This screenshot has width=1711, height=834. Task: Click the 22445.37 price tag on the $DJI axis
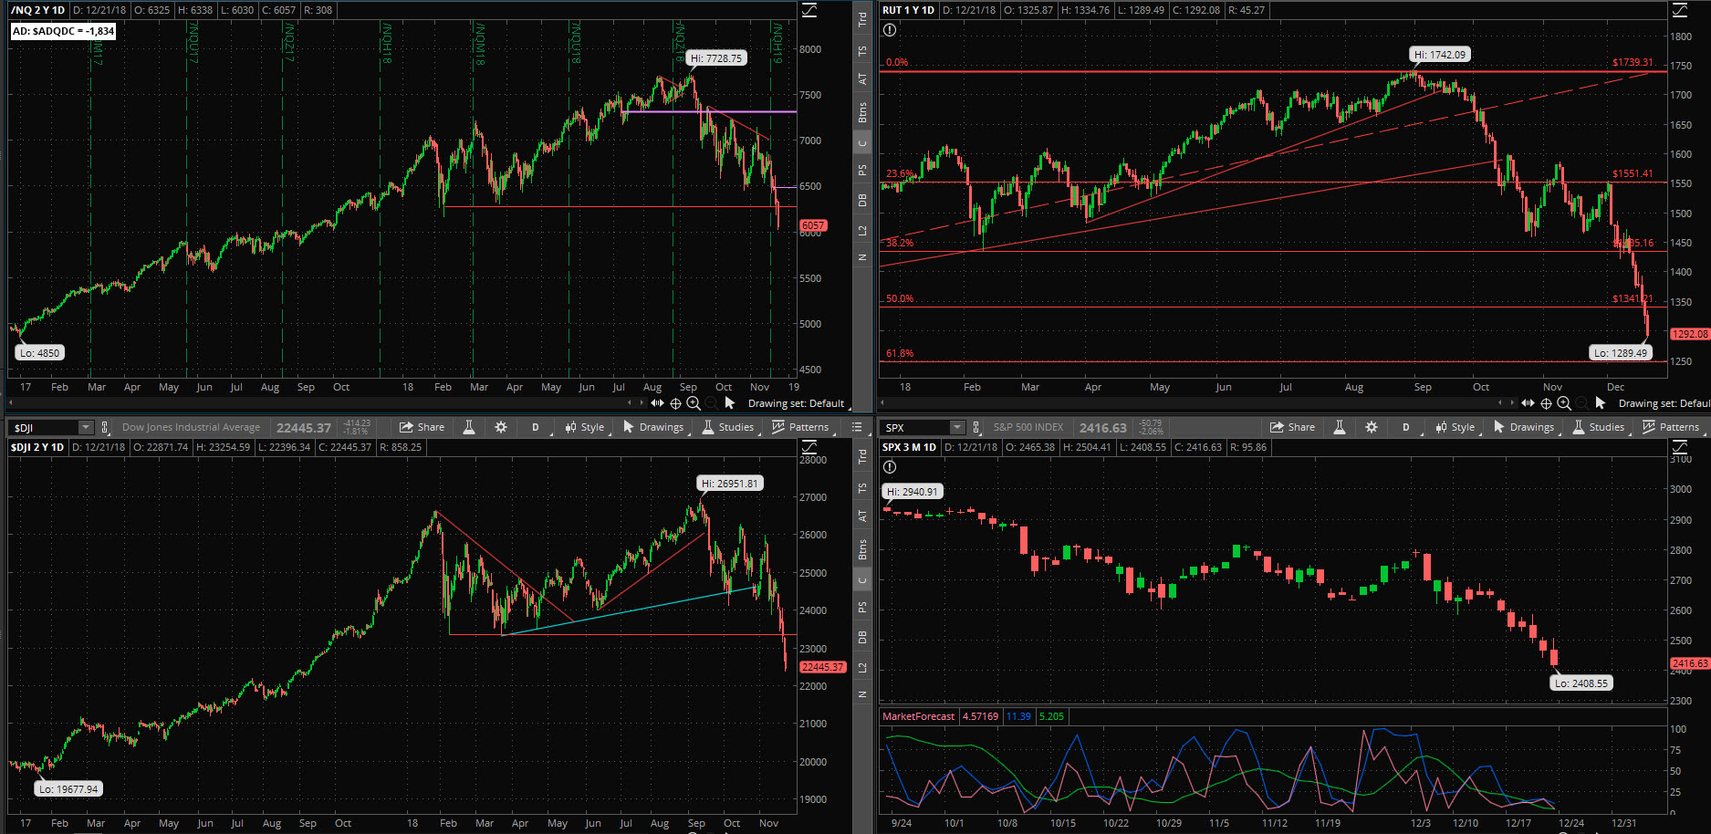point(822,667)
